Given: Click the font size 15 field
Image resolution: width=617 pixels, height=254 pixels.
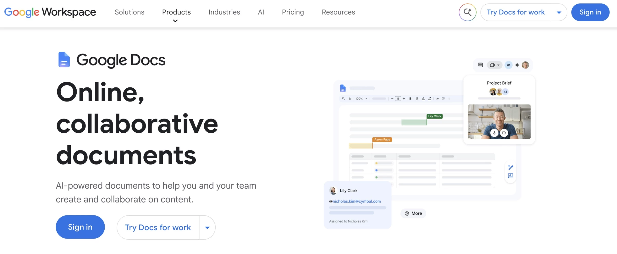Looking at the screenshot, I should coord(398,98).
